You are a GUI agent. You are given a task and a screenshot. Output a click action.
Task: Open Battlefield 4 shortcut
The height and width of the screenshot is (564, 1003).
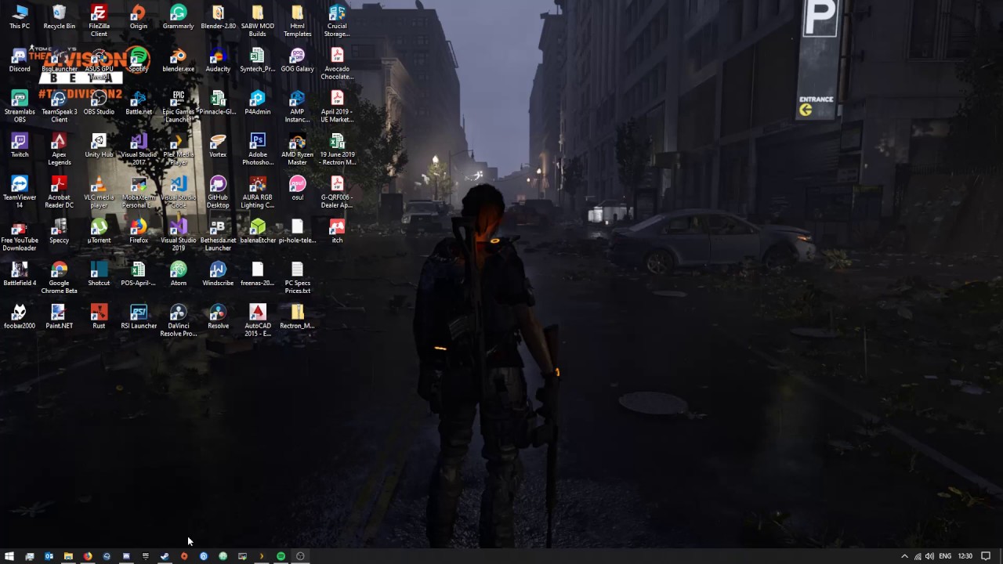(x=20, y=273)
